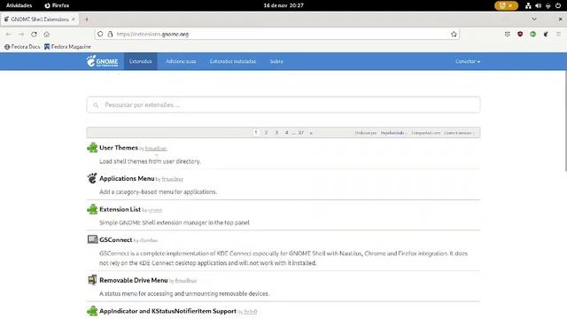Click the orange screen recording indicator
567x319 pixels.
coord(506,5)
